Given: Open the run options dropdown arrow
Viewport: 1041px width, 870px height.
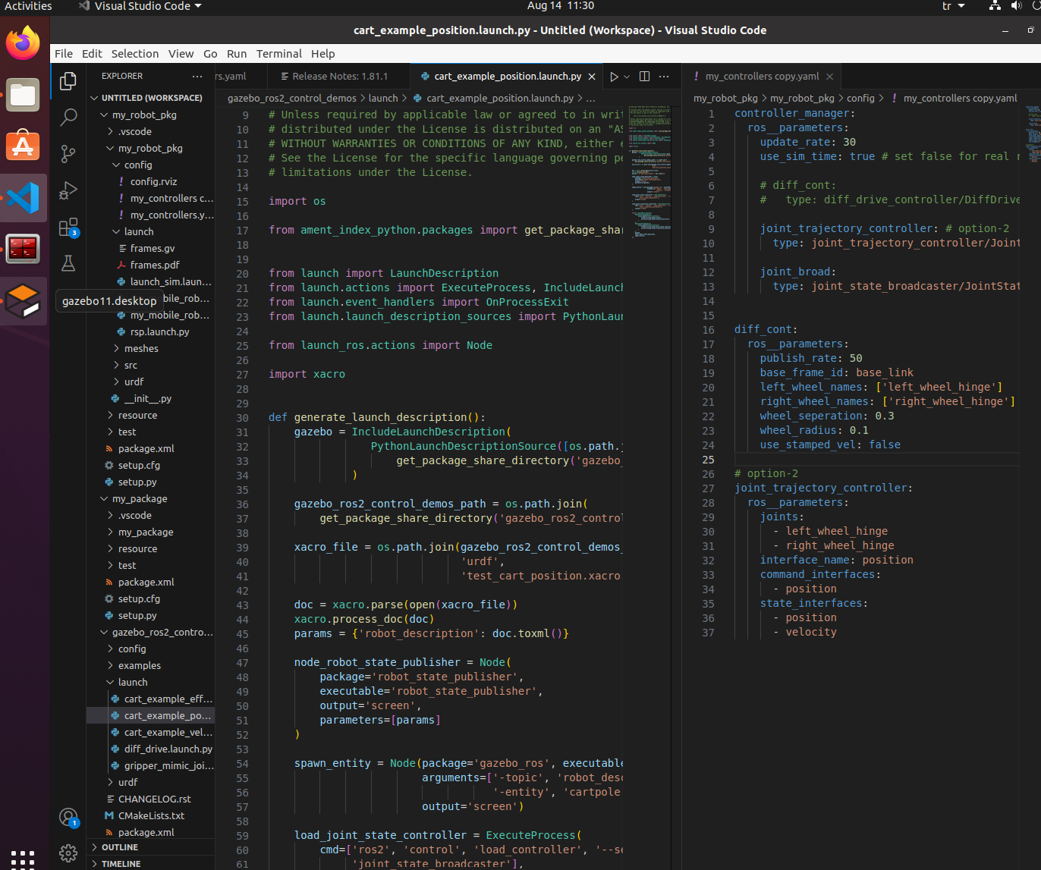Looking at the screenshot, I should (x=627, y=77).
